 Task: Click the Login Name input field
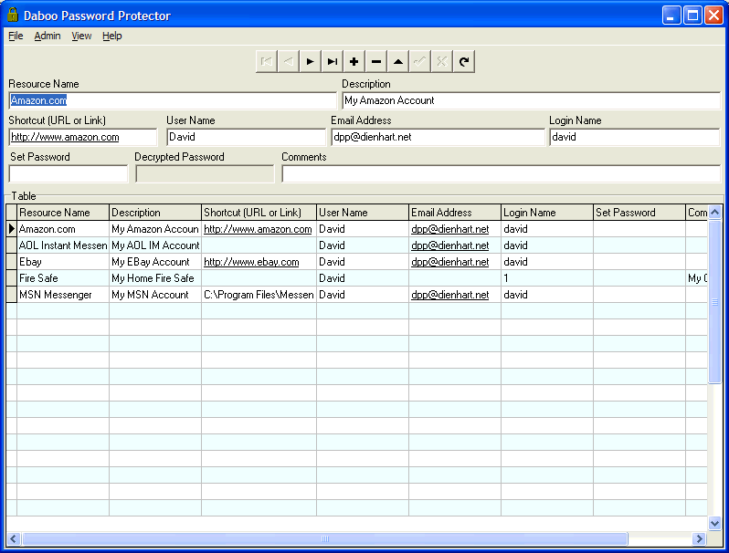click(635, 137)
